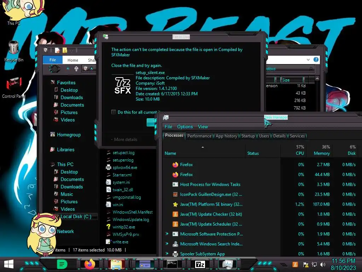362x272 pixels.
Task: Switch to Task Manager taskbar icon
Action: click(x=228, y=264)
